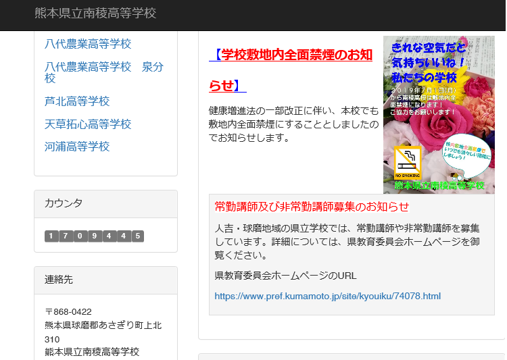Visit the 天草拓心高等学校 link

(x=88, y=124)
